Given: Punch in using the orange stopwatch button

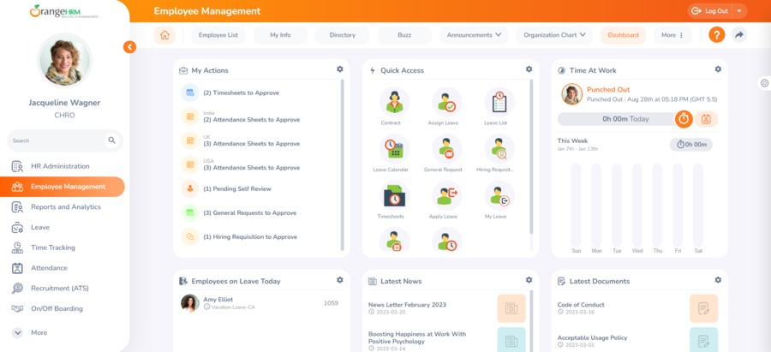Looking at the screenshot, I should point(684,119).
